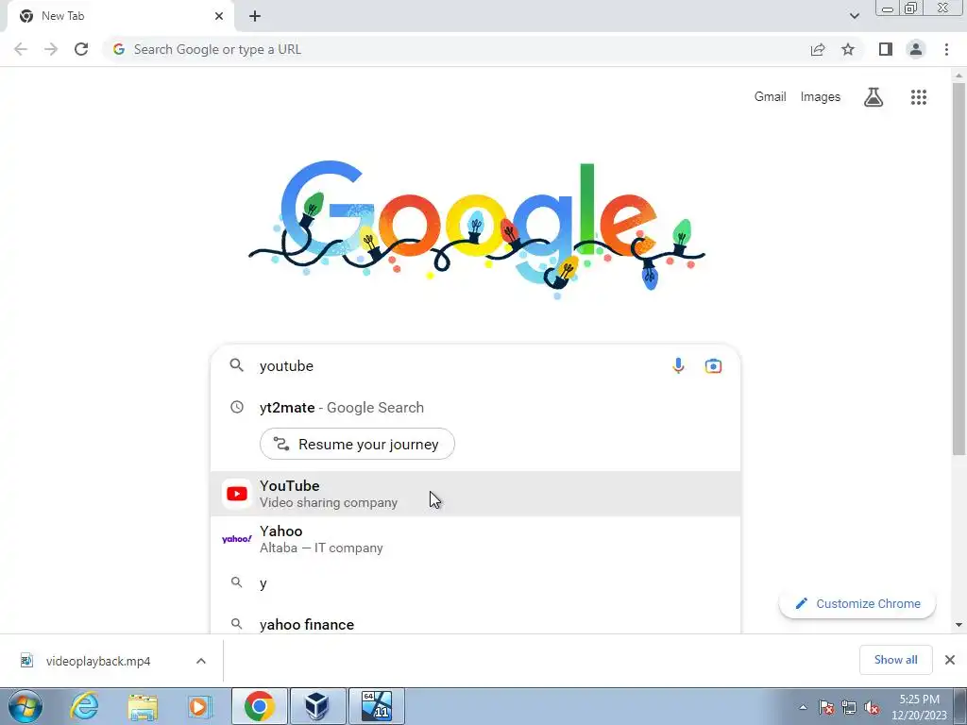Viewport: 967px width, 725px height.
Task: Click the Google holiday doodle
Action: coord(477,231)
